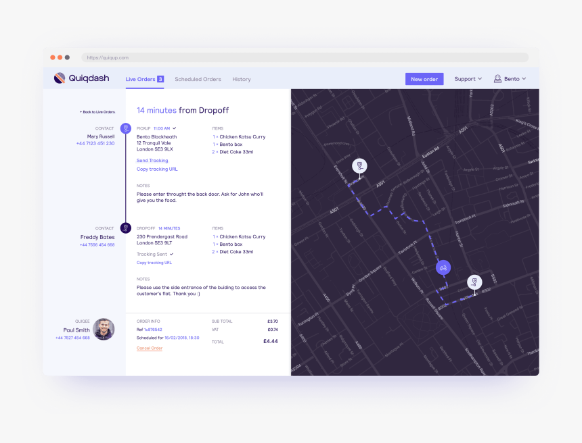Copy tracking URL under pickup address
This screenshot has width=582, height=443.
point(157,169)
